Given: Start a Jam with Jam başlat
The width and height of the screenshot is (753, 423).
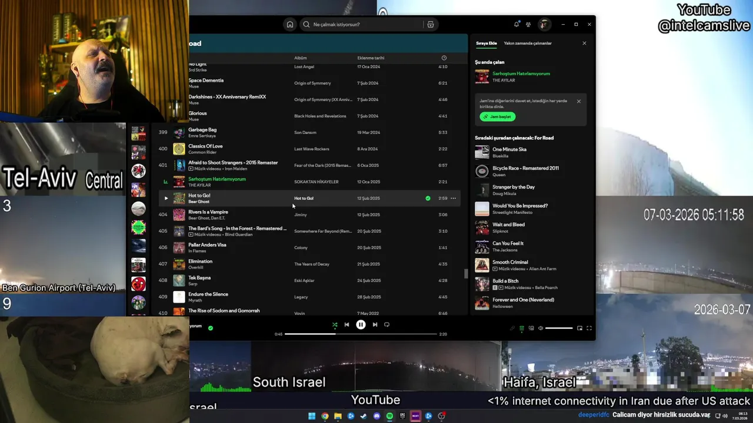Looking at the screenshot, I should (498, 116).
